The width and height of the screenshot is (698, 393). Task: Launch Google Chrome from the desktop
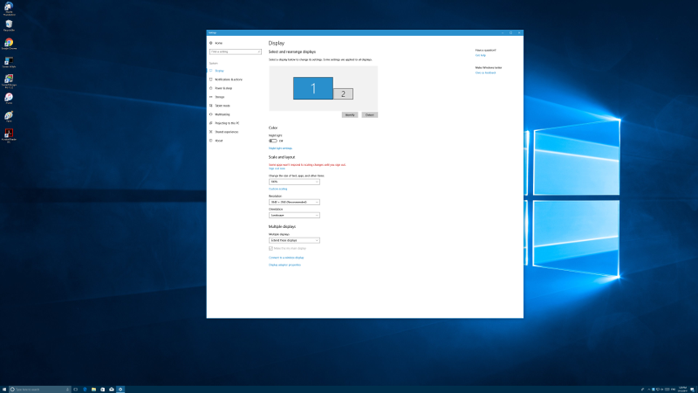[9, 45]
